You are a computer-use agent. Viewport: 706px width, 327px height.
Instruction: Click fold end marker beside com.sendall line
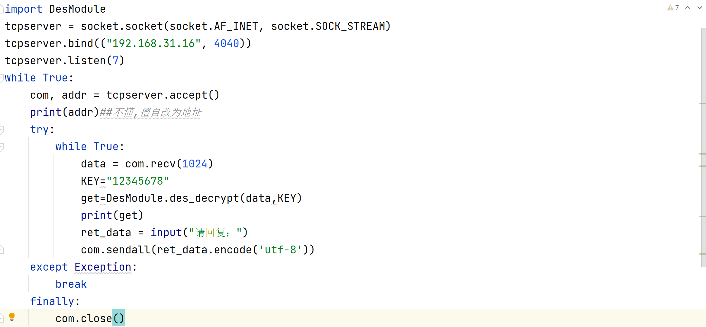(2, 250)
